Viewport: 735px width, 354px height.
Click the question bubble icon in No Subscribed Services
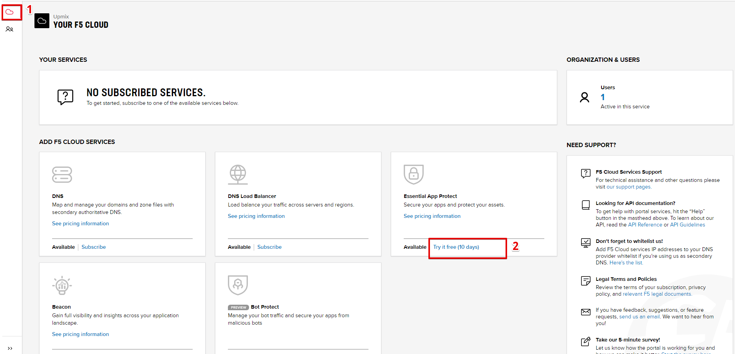pos(65,97)
